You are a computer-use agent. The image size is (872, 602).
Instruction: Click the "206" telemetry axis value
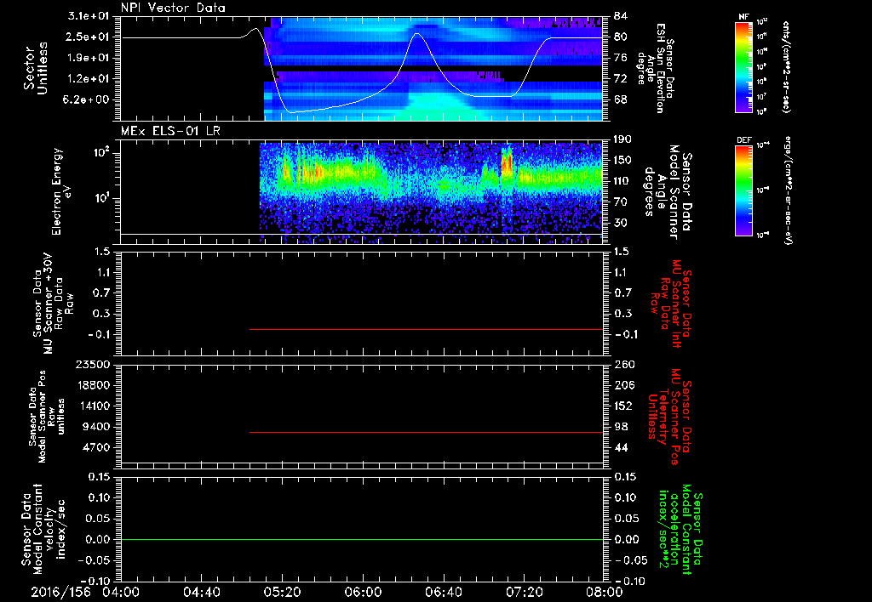[x=624, y=385]
